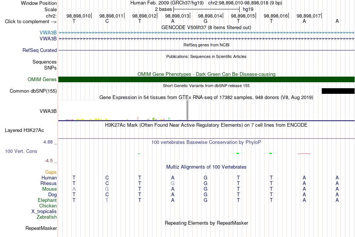355x237 pixels.
Task: Click the tall gray GTEx expression bar
Action: point(188,110)
